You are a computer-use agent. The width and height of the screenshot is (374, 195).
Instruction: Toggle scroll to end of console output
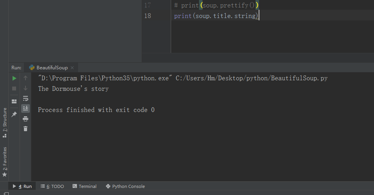click(x=26, y=108)
